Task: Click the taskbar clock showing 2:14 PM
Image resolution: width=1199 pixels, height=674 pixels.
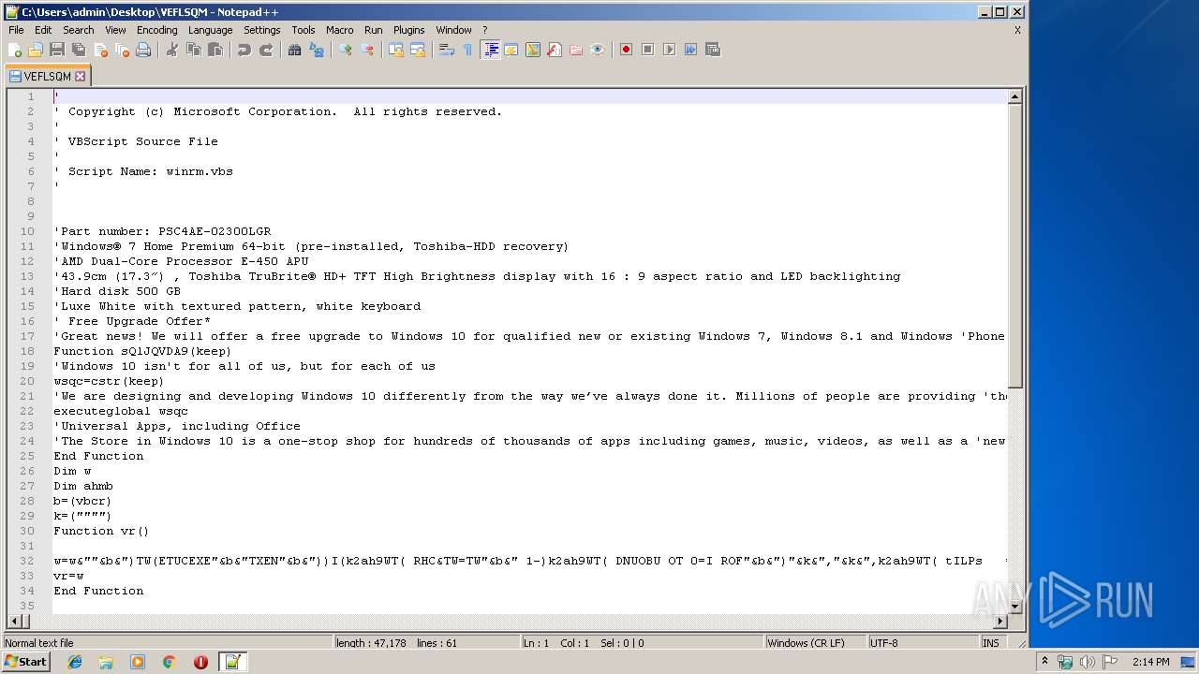Action: point(1150,662)
